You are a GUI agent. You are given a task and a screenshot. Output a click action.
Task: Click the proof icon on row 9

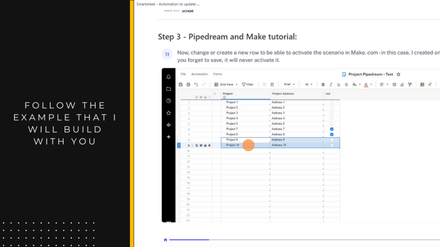[205, 145]
